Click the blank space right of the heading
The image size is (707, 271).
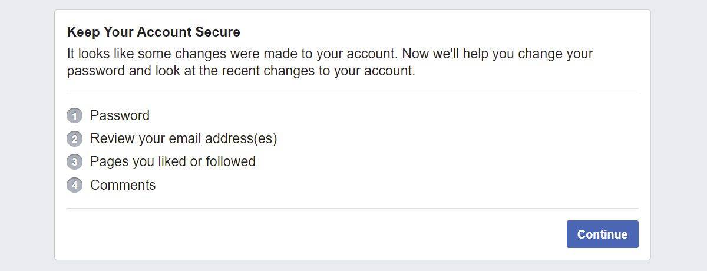(442, 32)
